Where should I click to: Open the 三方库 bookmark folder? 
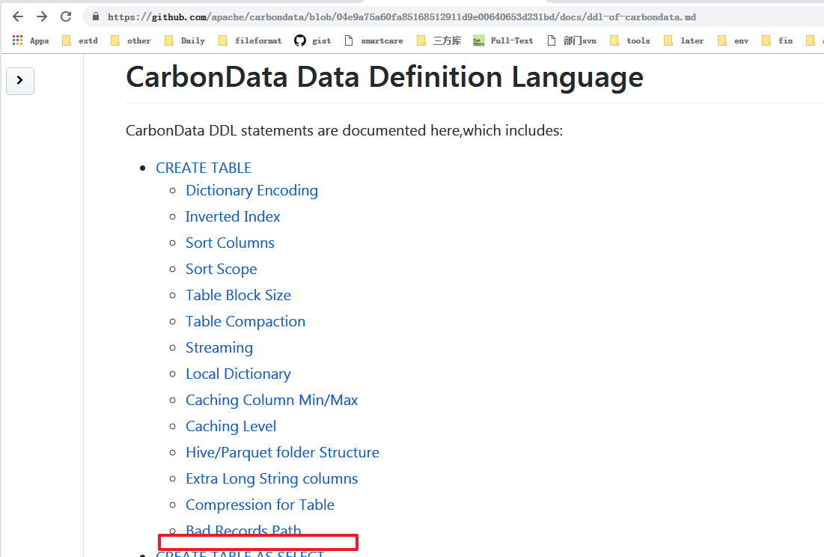(x=439, y=40)
